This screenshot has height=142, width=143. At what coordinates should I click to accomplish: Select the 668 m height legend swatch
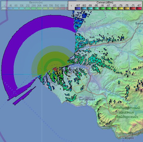point(63,8)
